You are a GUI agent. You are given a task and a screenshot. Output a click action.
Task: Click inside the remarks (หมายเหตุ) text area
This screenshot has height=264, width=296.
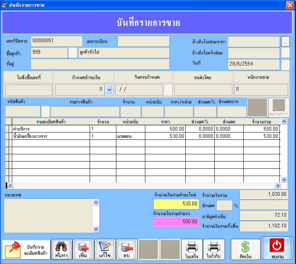(48, 215)
